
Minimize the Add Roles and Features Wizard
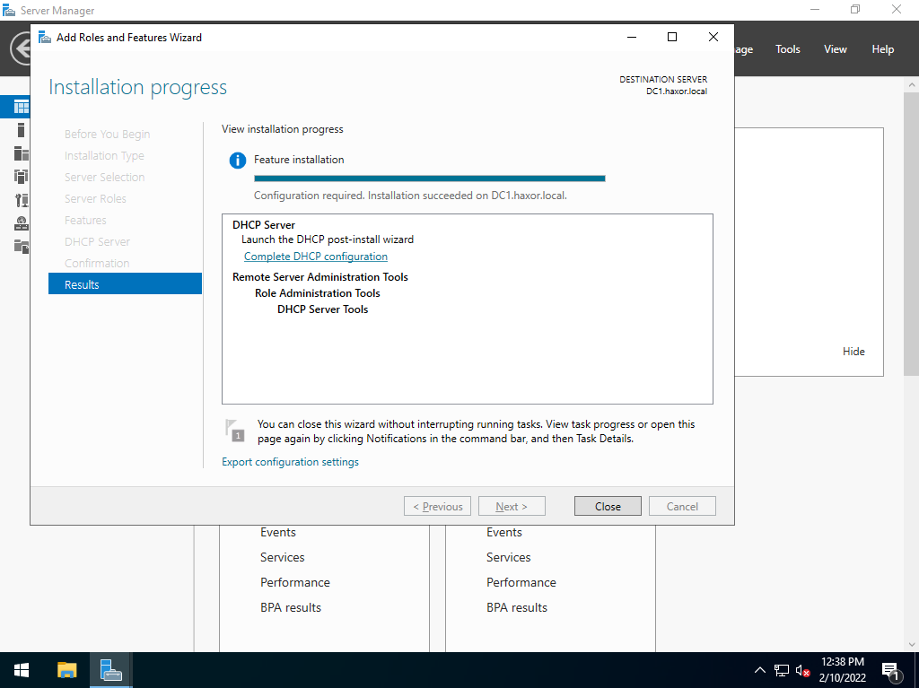(632, 37)
